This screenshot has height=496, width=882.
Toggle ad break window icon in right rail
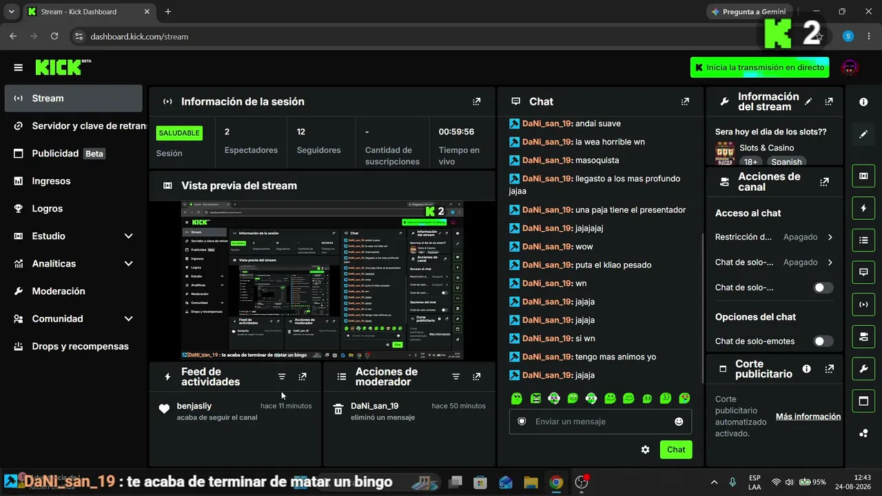point(863,401)
